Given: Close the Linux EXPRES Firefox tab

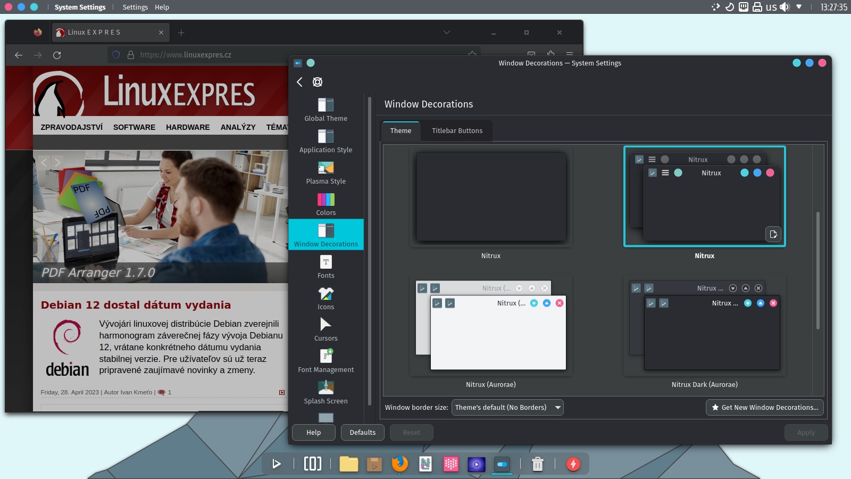Looking at the screenshot, I should click(x=161, y=32).
